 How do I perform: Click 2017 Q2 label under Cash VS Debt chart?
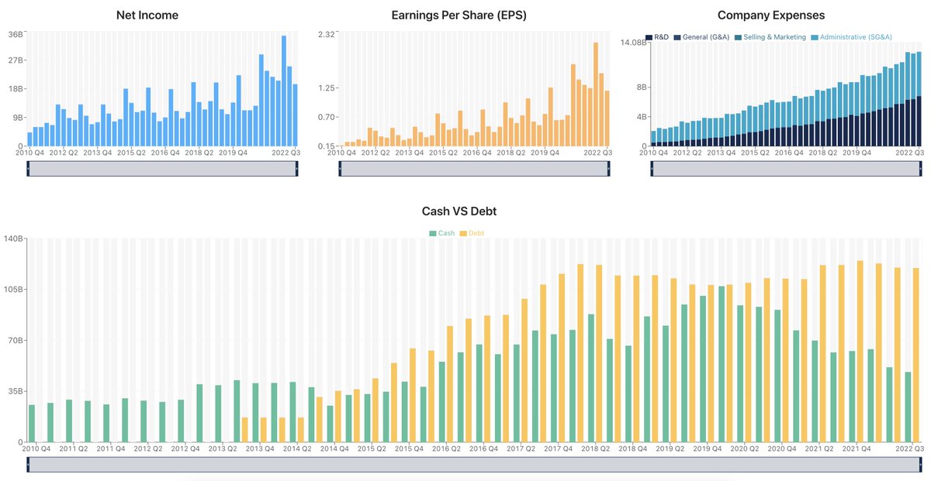click(521, 448)
